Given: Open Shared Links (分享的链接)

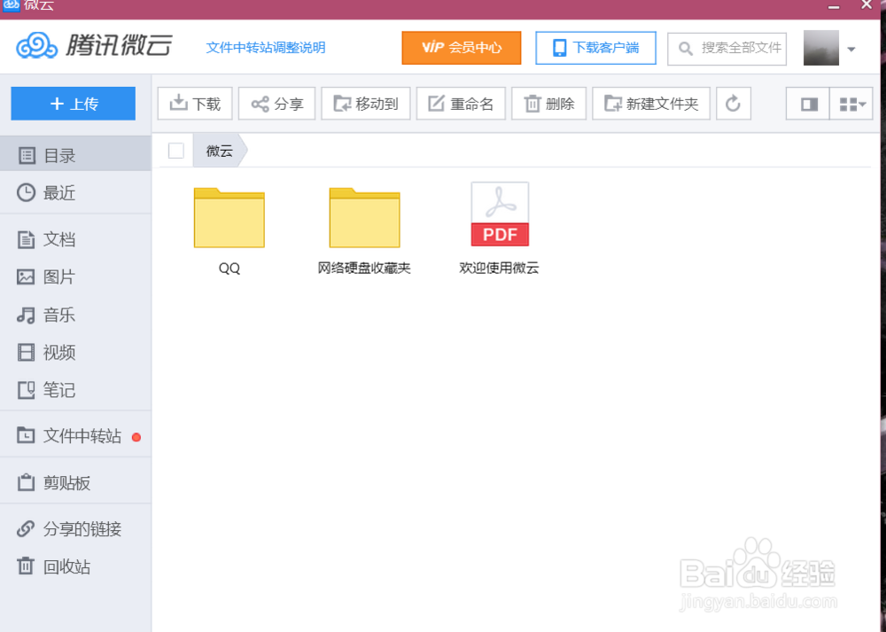Looking at the screenshot, I should (x=75, y=528).
